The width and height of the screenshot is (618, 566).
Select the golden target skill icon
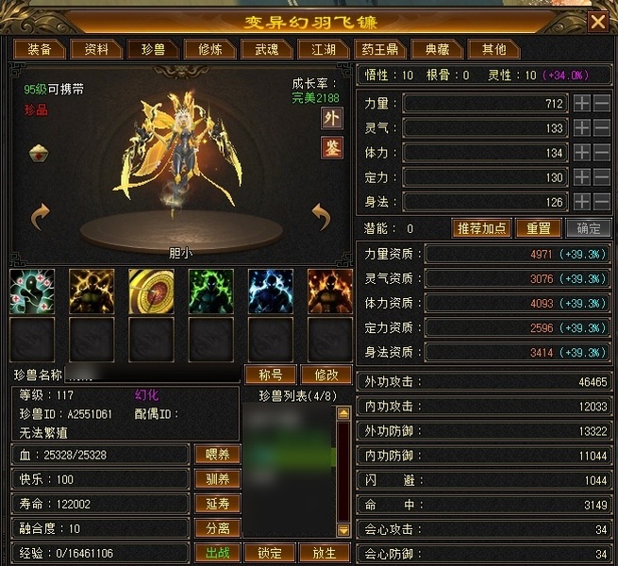click(x=151, y=291)
